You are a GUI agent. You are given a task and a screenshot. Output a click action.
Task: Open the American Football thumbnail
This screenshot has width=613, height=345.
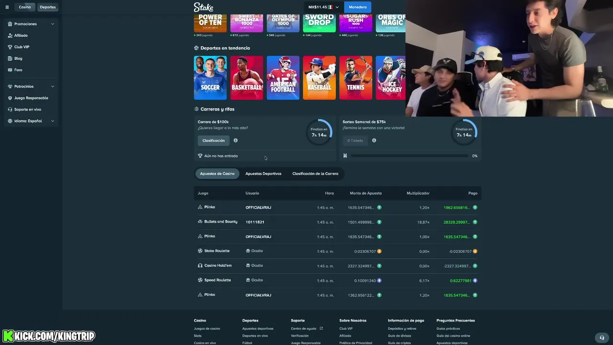click(x=283, y=78)
